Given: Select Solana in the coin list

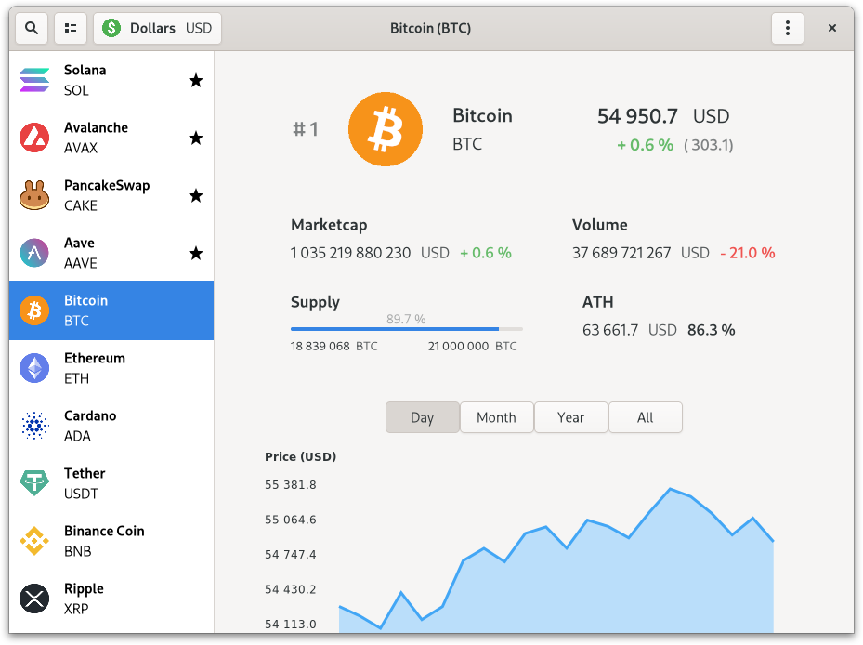Looking at the screenshot, I should pyautogui.click(x=111, y=81).
